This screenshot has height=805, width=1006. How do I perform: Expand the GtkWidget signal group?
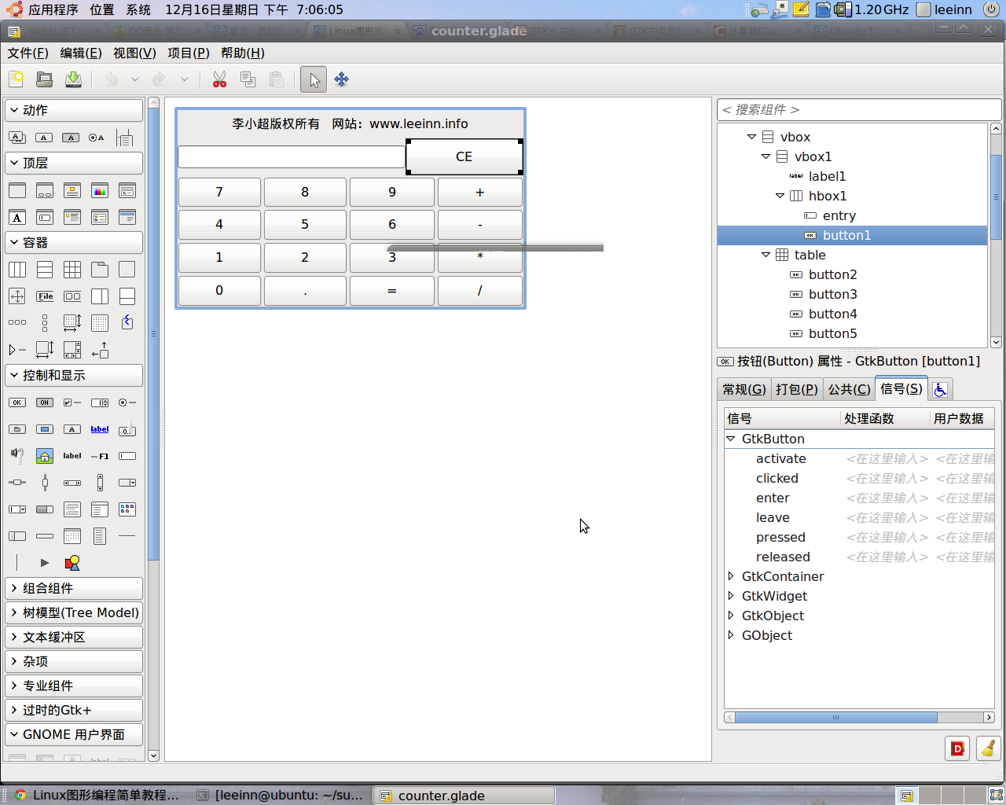(x=731, y=596)
